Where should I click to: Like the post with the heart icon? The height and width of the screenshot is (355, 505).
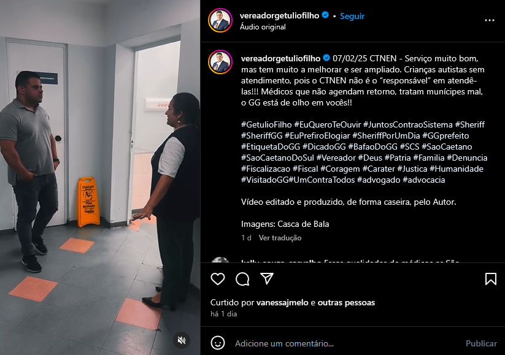pyautogui.click(x=218, y=279)
